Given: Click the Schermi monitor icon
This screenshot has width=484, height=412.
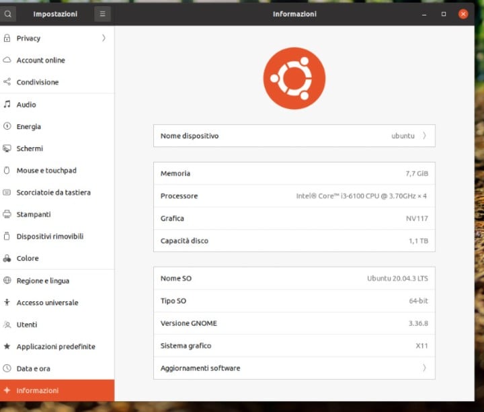Looking at the screenshot, I should pyautogui.click(x=7, y=149).
